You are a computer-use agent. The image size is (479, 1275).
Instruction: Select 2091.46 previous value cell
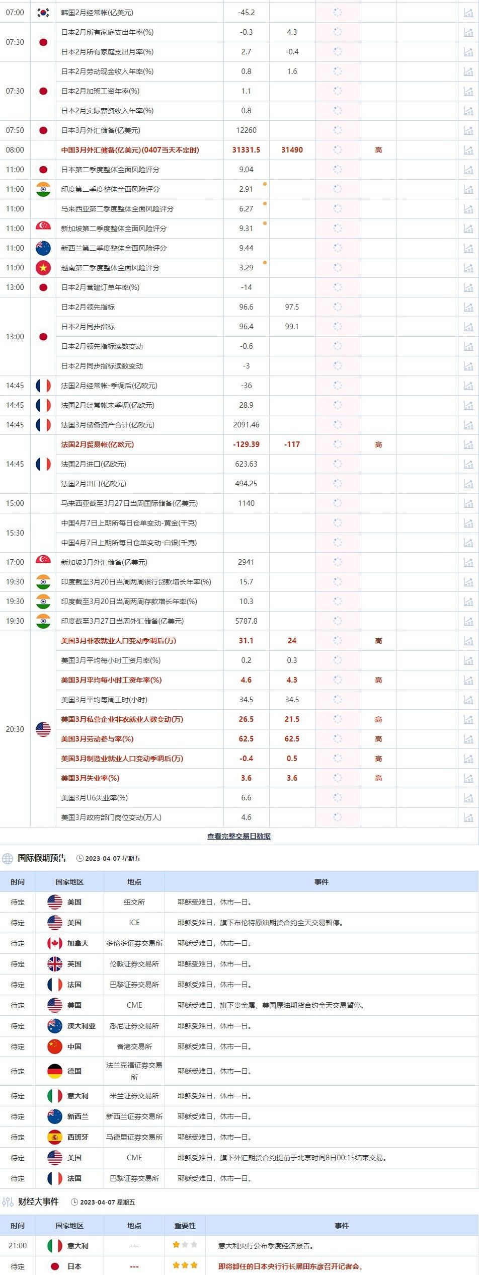(246, 425)
